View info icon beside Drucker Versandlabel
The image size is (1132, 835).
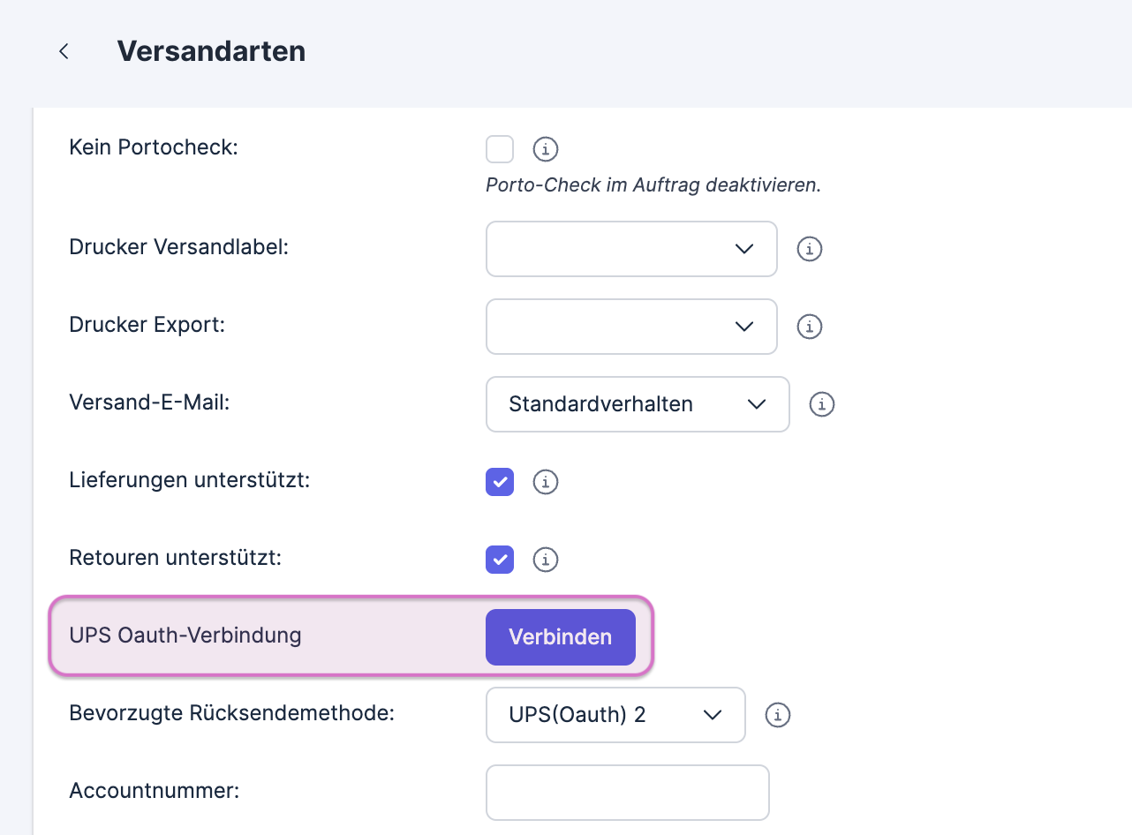tap(810, 249)
